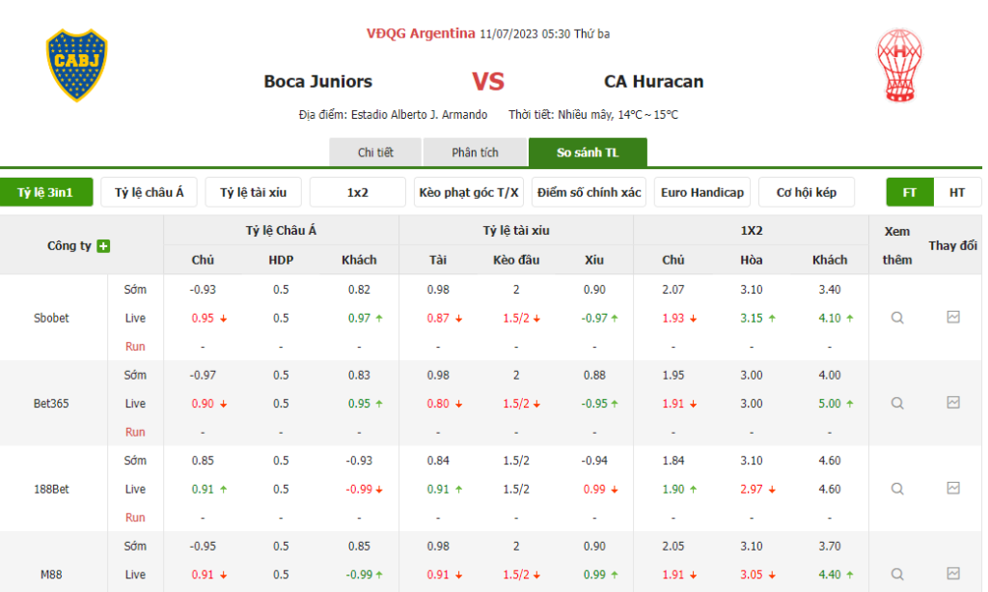This screenshot has height=592, width=988.
Task: Click VĐQG Argentina league link
Action: (421, 34)
